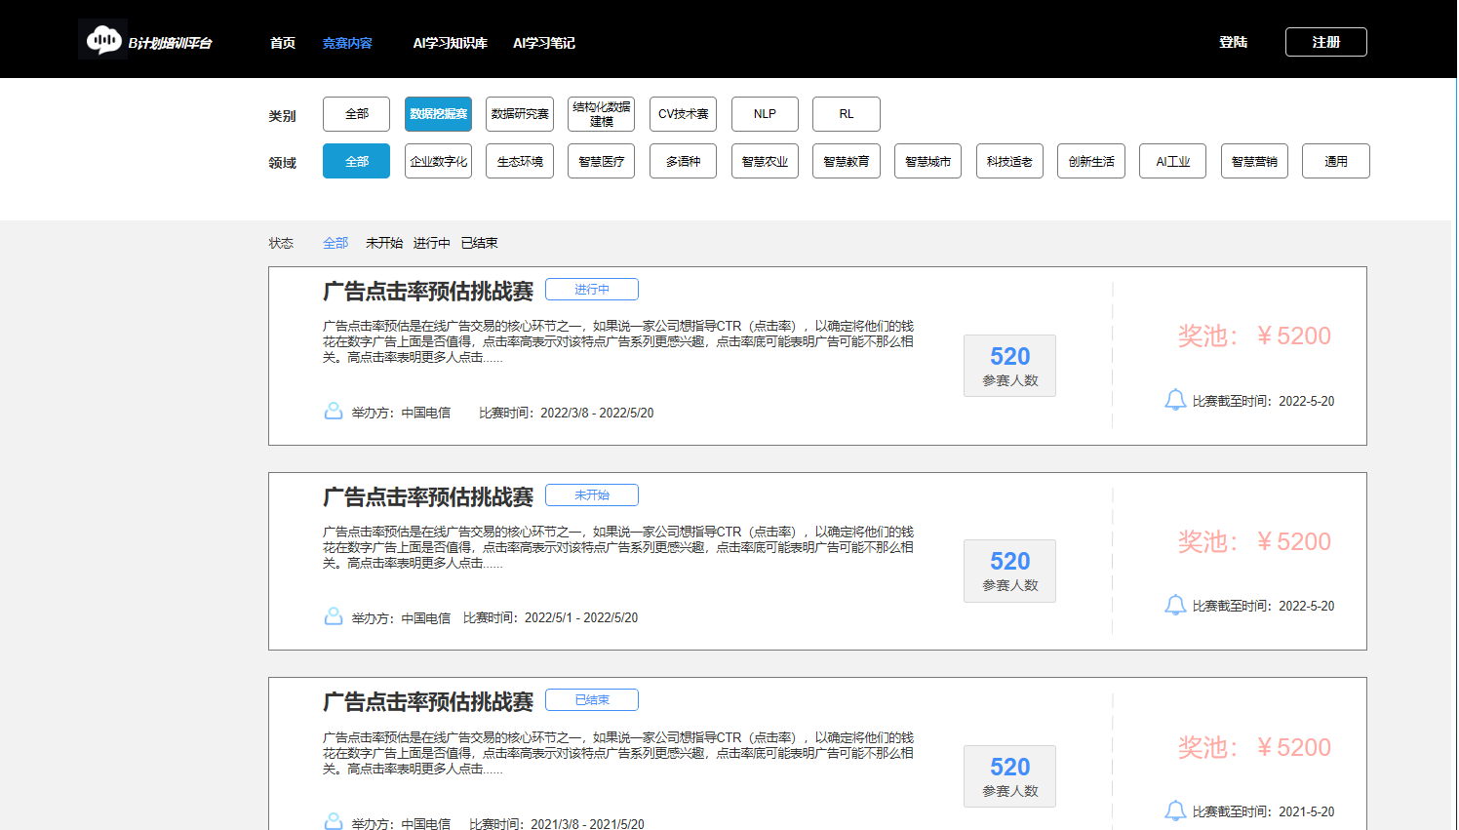Click 比赛时间: 2021/3/8 - 2021/5/20 text

(x=557, y=823)
